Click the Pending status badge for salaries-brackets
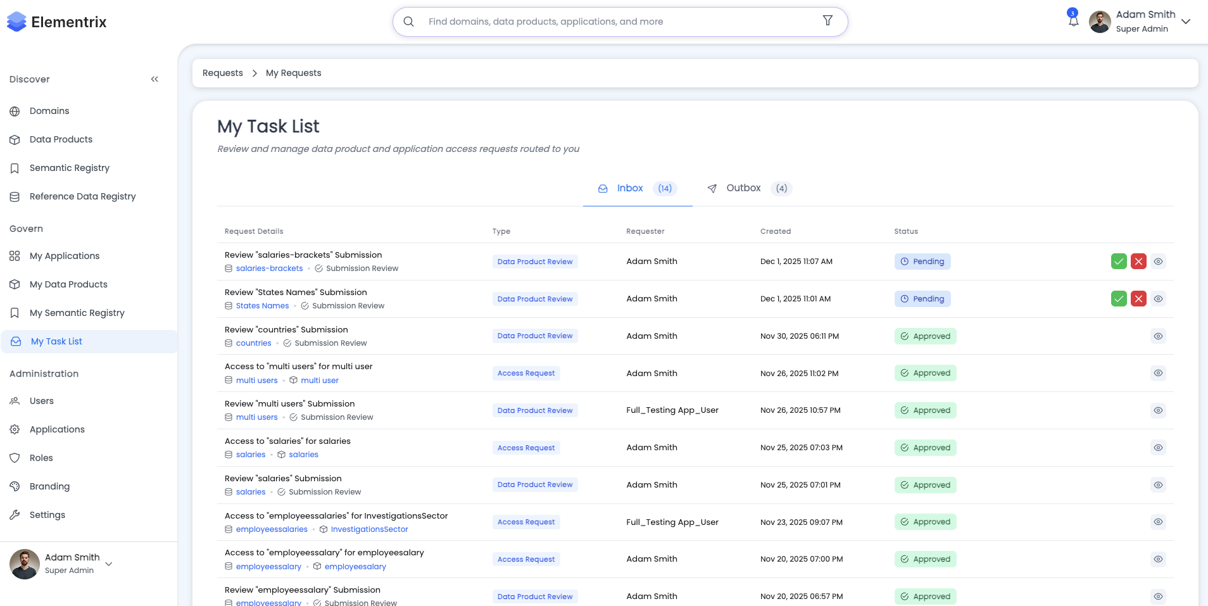The height and width of the screenshot is (606, 1208). pyautogui.click(x=922, y=262)
